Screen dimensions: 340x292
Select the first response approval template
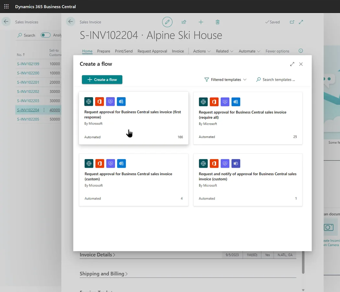(133, 118)
